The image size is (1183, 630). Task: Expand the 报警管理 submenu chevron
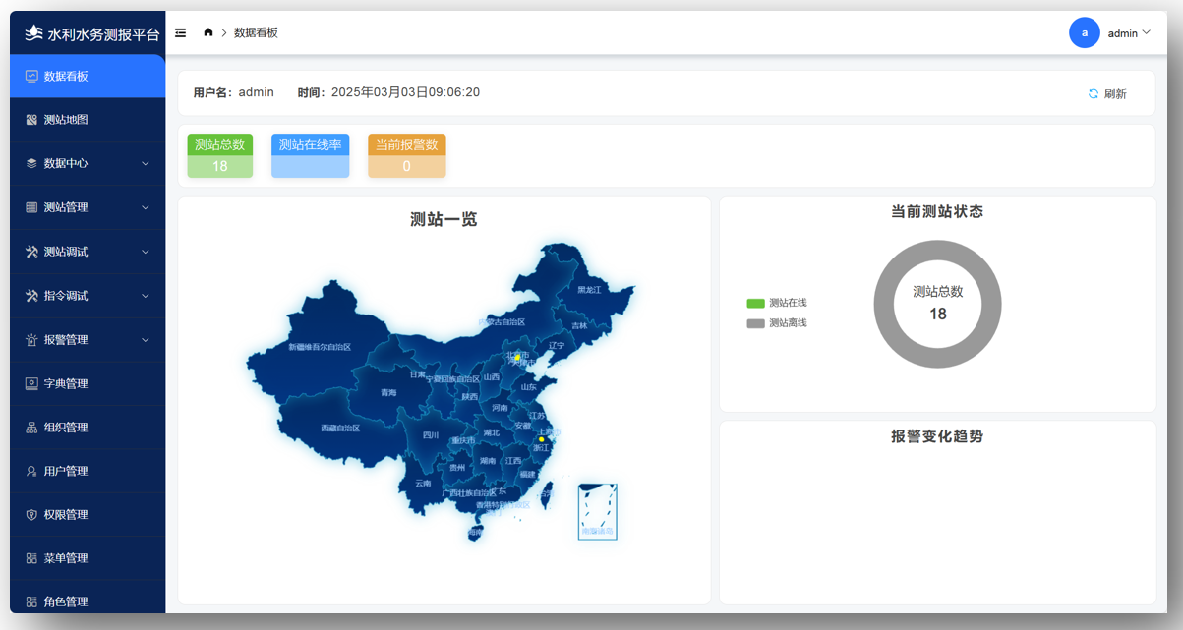146,340
